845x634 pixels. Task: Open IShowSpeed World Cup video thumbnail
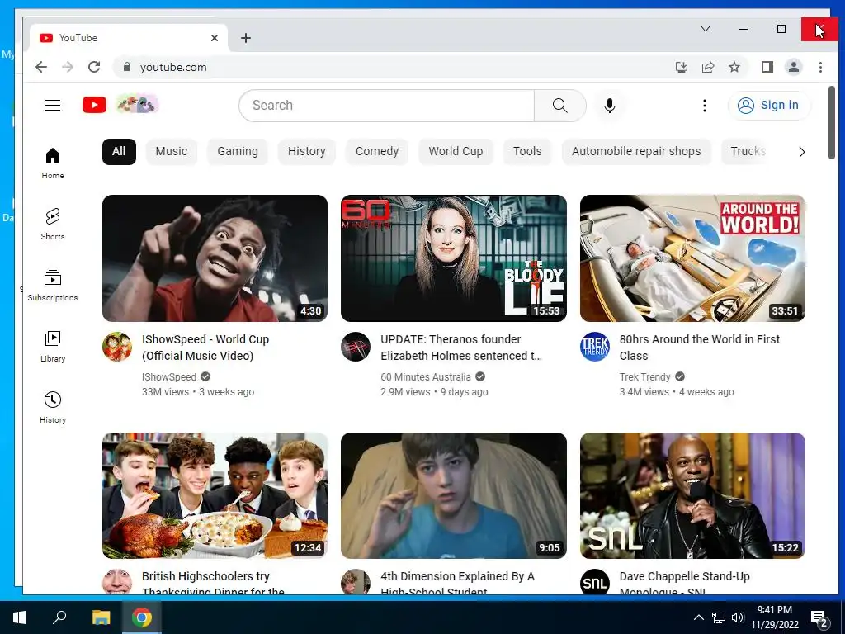click(x=215, y=258)
